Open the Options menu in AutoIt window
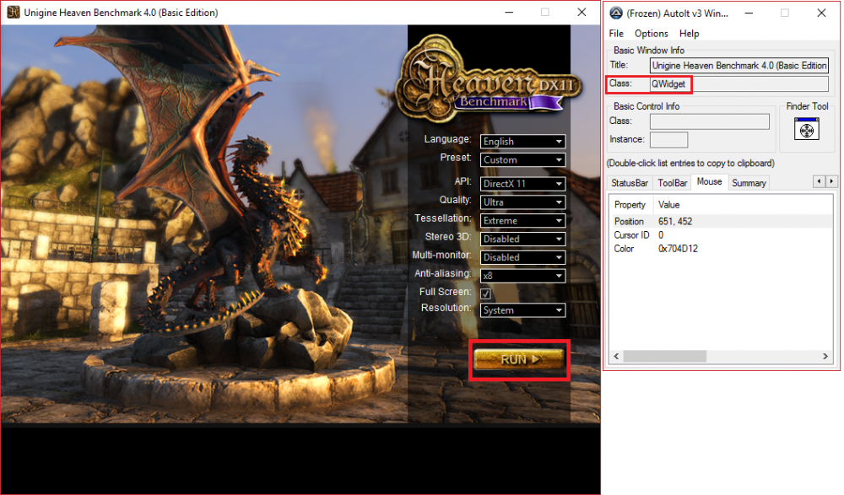844x495 pixels. 651,34
